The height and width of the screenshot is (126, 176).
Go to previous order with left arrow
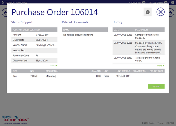[4, 13]
